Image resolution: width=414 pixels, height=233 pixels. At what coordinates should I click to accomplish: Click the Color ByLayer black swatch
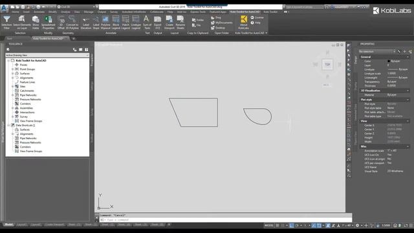pyautogui.click(x=389, y=61)
